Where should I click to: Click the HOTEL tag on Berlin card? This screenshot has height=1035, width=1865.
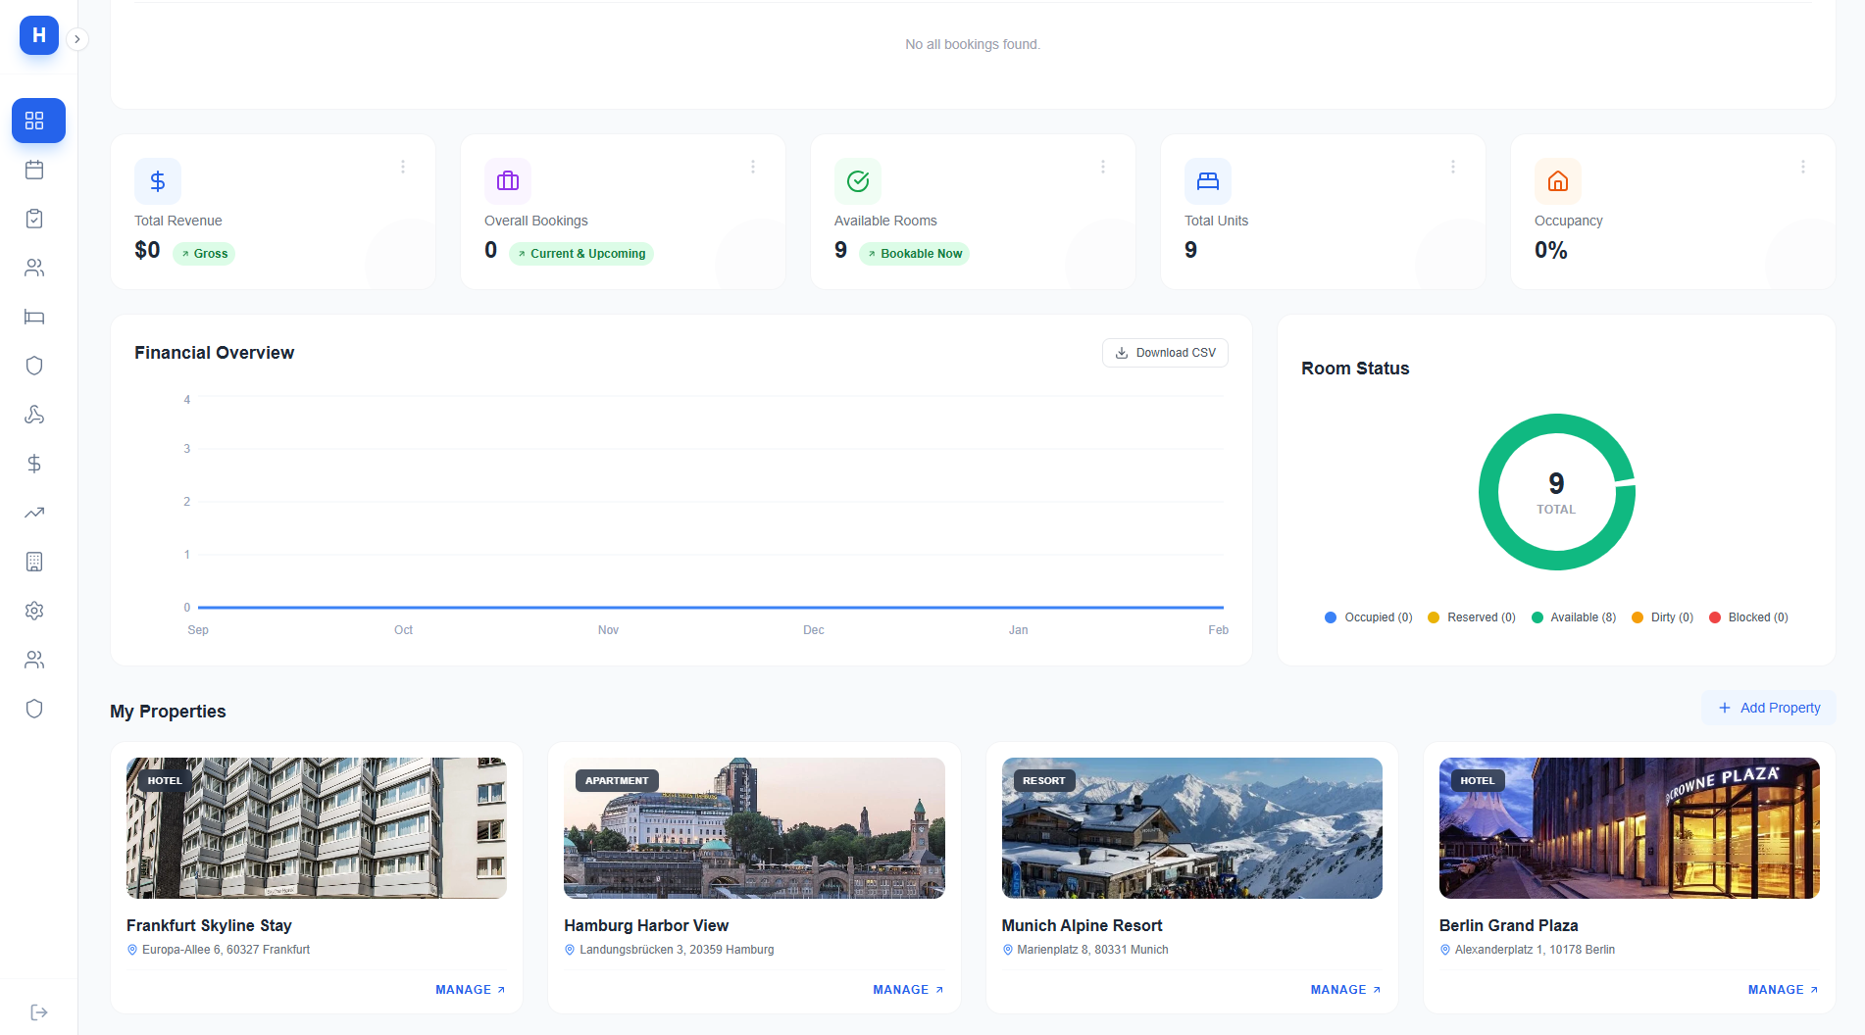coord(1477,781)
